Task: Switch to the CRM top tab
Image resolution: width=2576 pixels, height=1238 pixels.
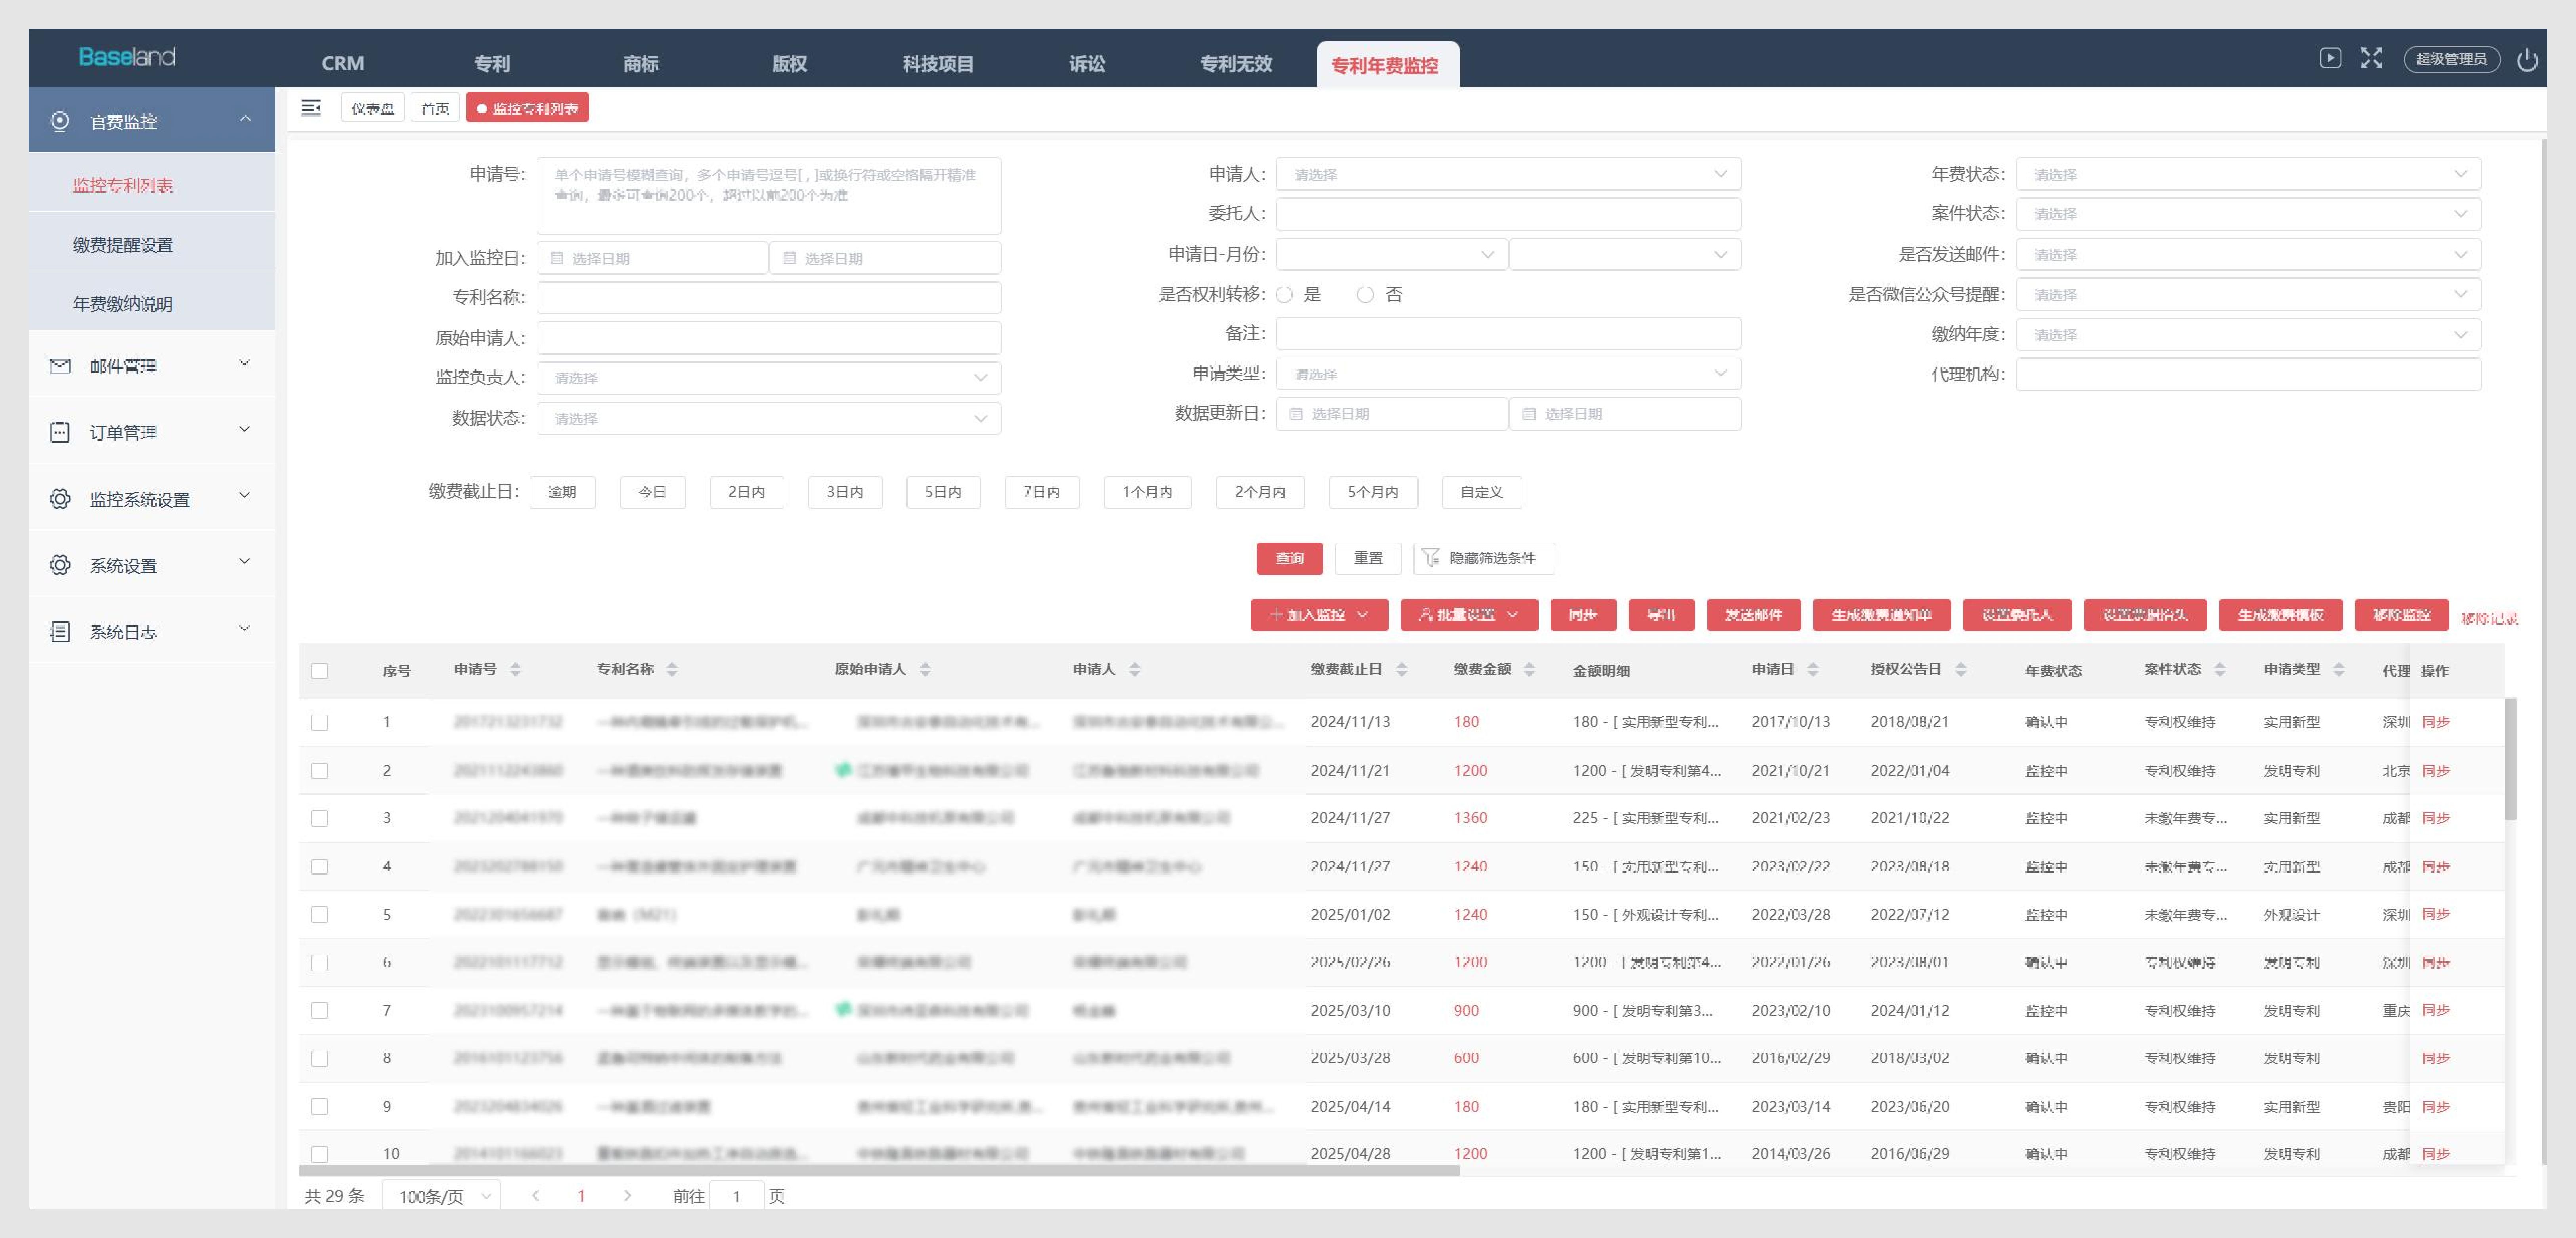Action: (x=343, y=63)
